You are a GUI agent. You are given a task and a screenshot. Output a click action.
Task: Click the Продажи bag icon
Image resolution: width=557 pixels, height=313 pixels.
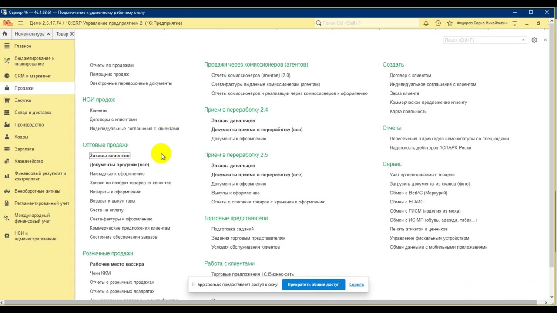(7, 88)
